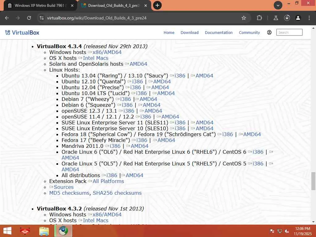Image resolution: width=316 pixels, height=237 pixels.
Task: Open the browser profile avatar icon
Action: tap(298, 18)
